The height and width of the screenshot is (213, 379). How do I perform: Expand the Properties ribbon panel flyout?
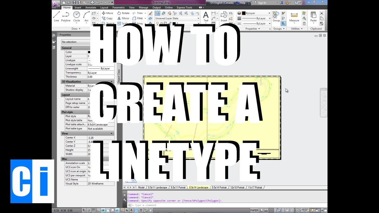tap(253, 29)
